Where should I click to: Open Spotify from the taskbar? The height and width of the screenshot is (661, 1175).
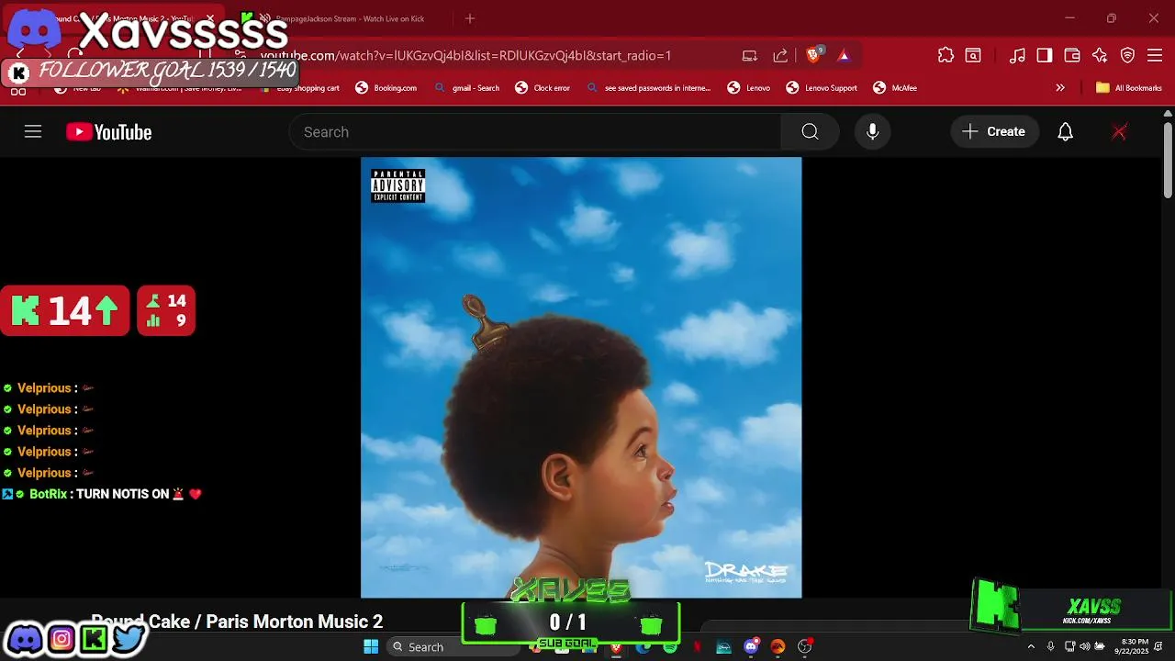pyautogui.click(x=670, y=646)
